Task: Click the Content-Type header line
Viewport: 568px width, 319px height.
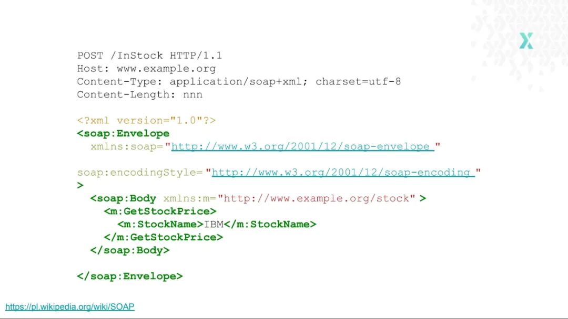Action: [x=239, y=82]
